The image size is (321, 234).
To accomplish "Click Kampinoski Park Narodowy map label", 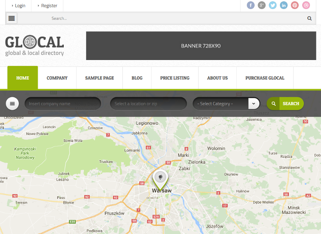I will click(25, 153).
